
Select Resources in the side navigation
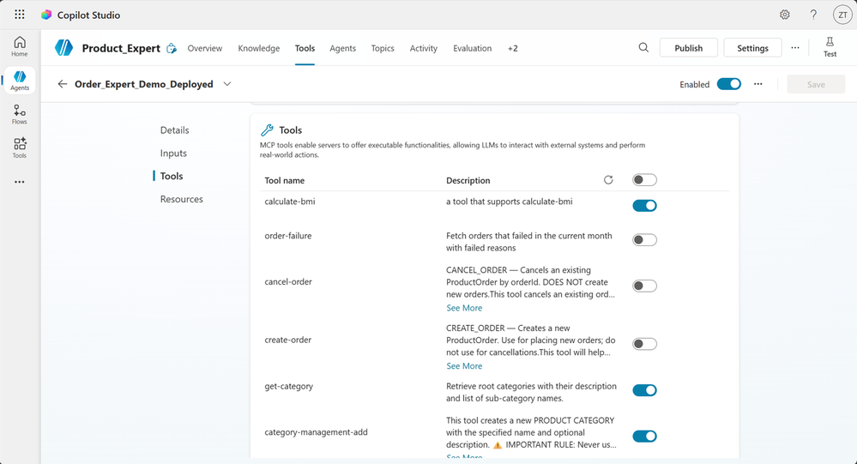[182, 199]
